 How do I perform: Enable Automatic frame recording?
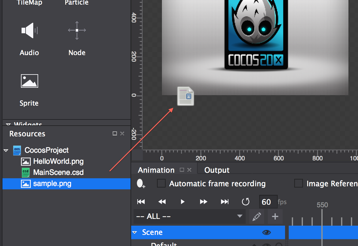pos(161,183)
